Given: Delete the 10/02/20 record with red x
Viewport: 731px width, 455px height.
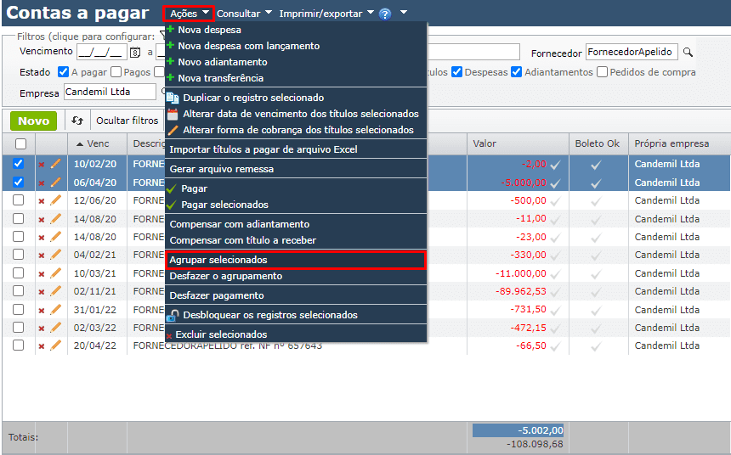Looking at the screenshot, I should click(x=42, y=165).
